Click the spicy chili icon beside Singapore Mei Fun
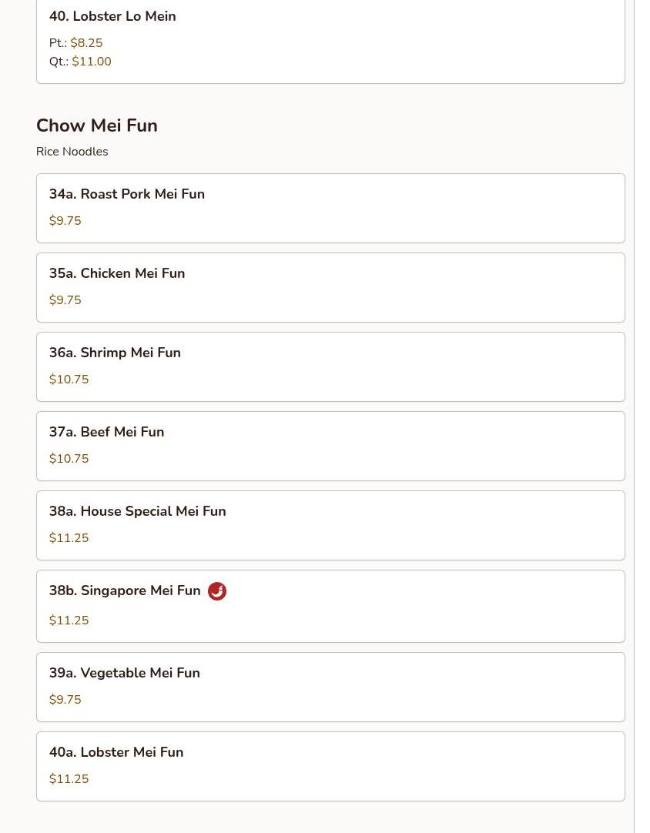 click(x=217, y=591)
